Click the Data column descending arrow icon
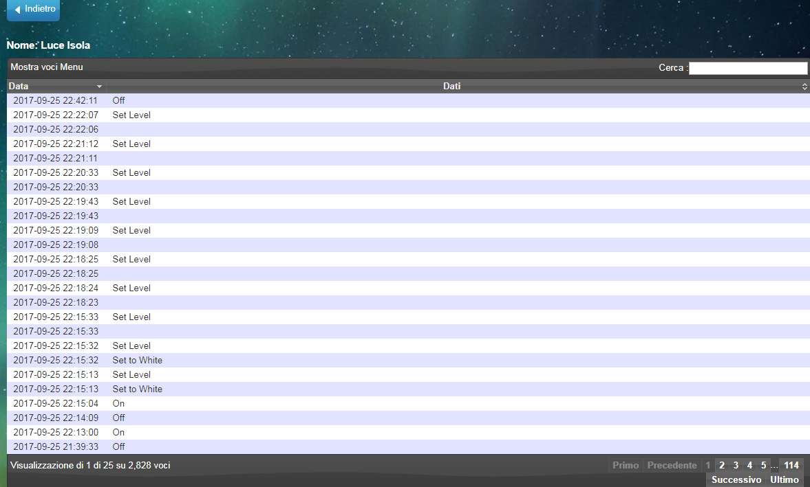This screenshot has width=810, height=487. coord(99,87)
